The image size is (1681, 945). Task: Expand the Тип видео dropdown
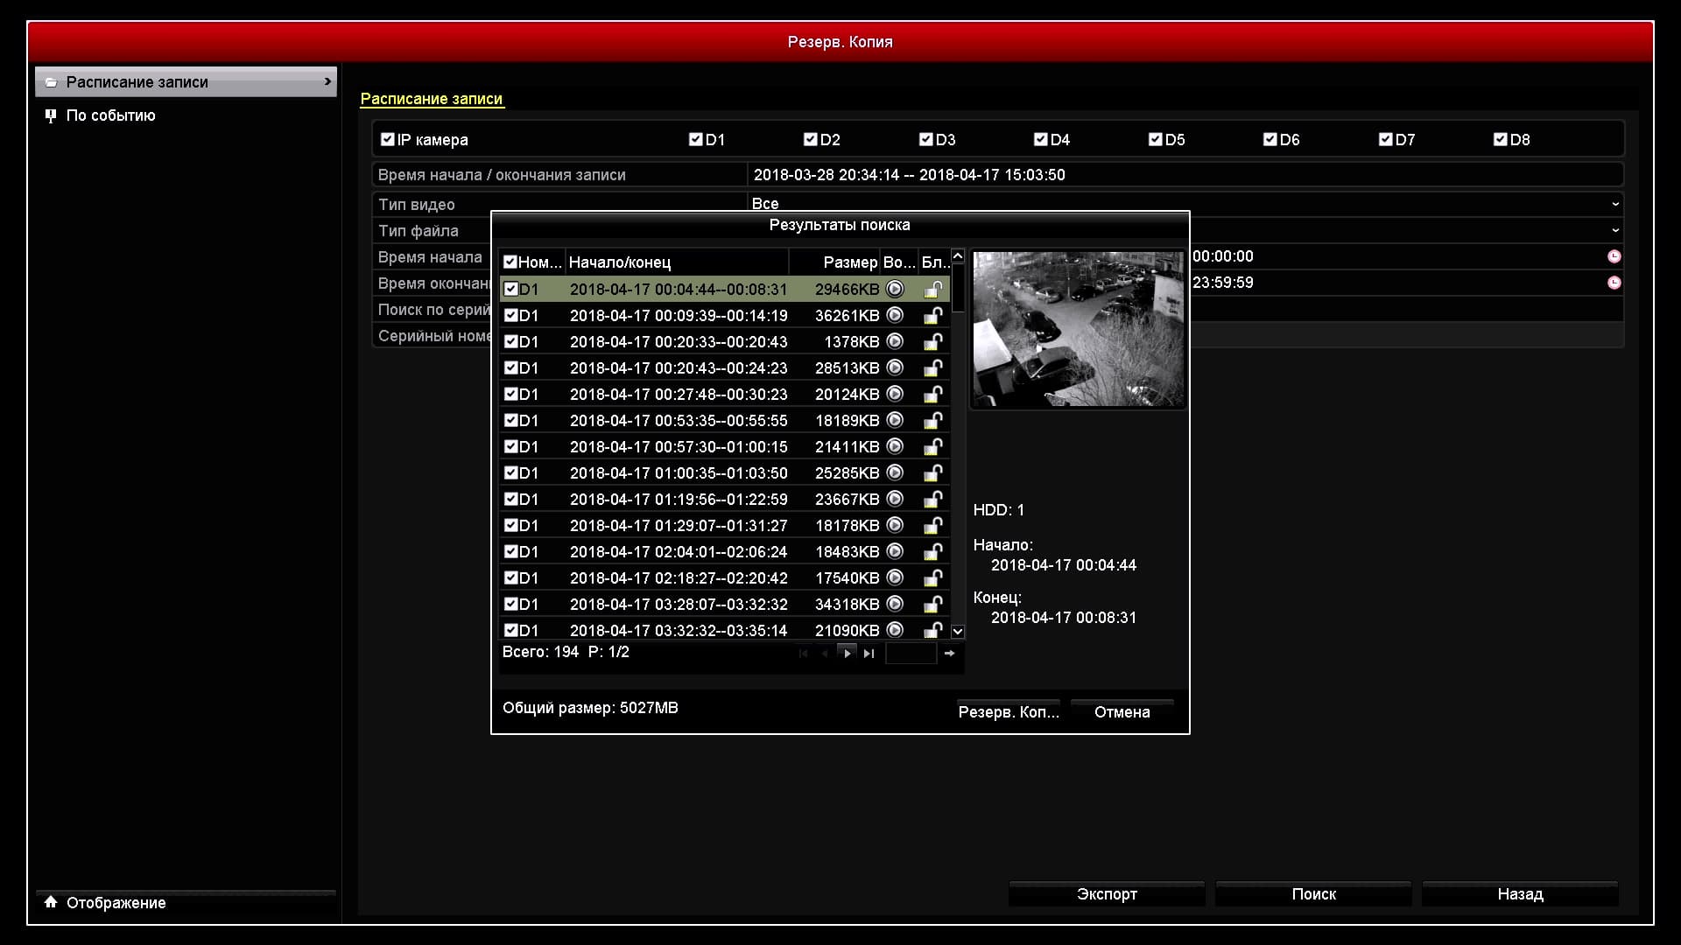(1614, 204)
